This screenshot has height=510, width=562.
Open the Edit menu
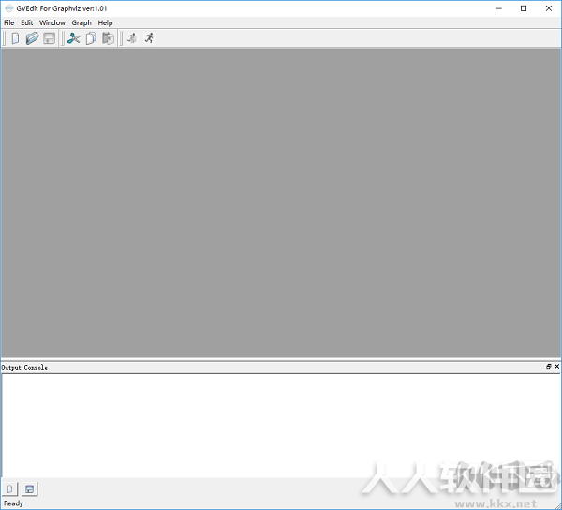tap(27, 22)
